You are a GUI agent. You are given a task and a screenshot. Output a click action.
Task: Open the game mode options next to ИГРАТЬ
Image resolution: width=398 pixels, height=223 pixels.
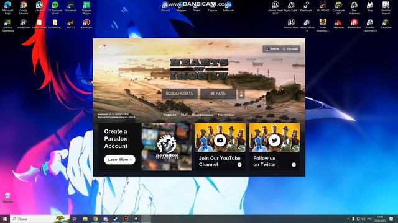[x=241, y=94]
